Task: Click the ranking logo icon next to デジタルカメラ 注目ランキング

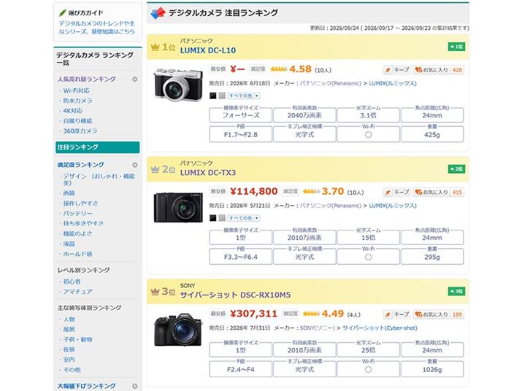Action: point(158,13)
